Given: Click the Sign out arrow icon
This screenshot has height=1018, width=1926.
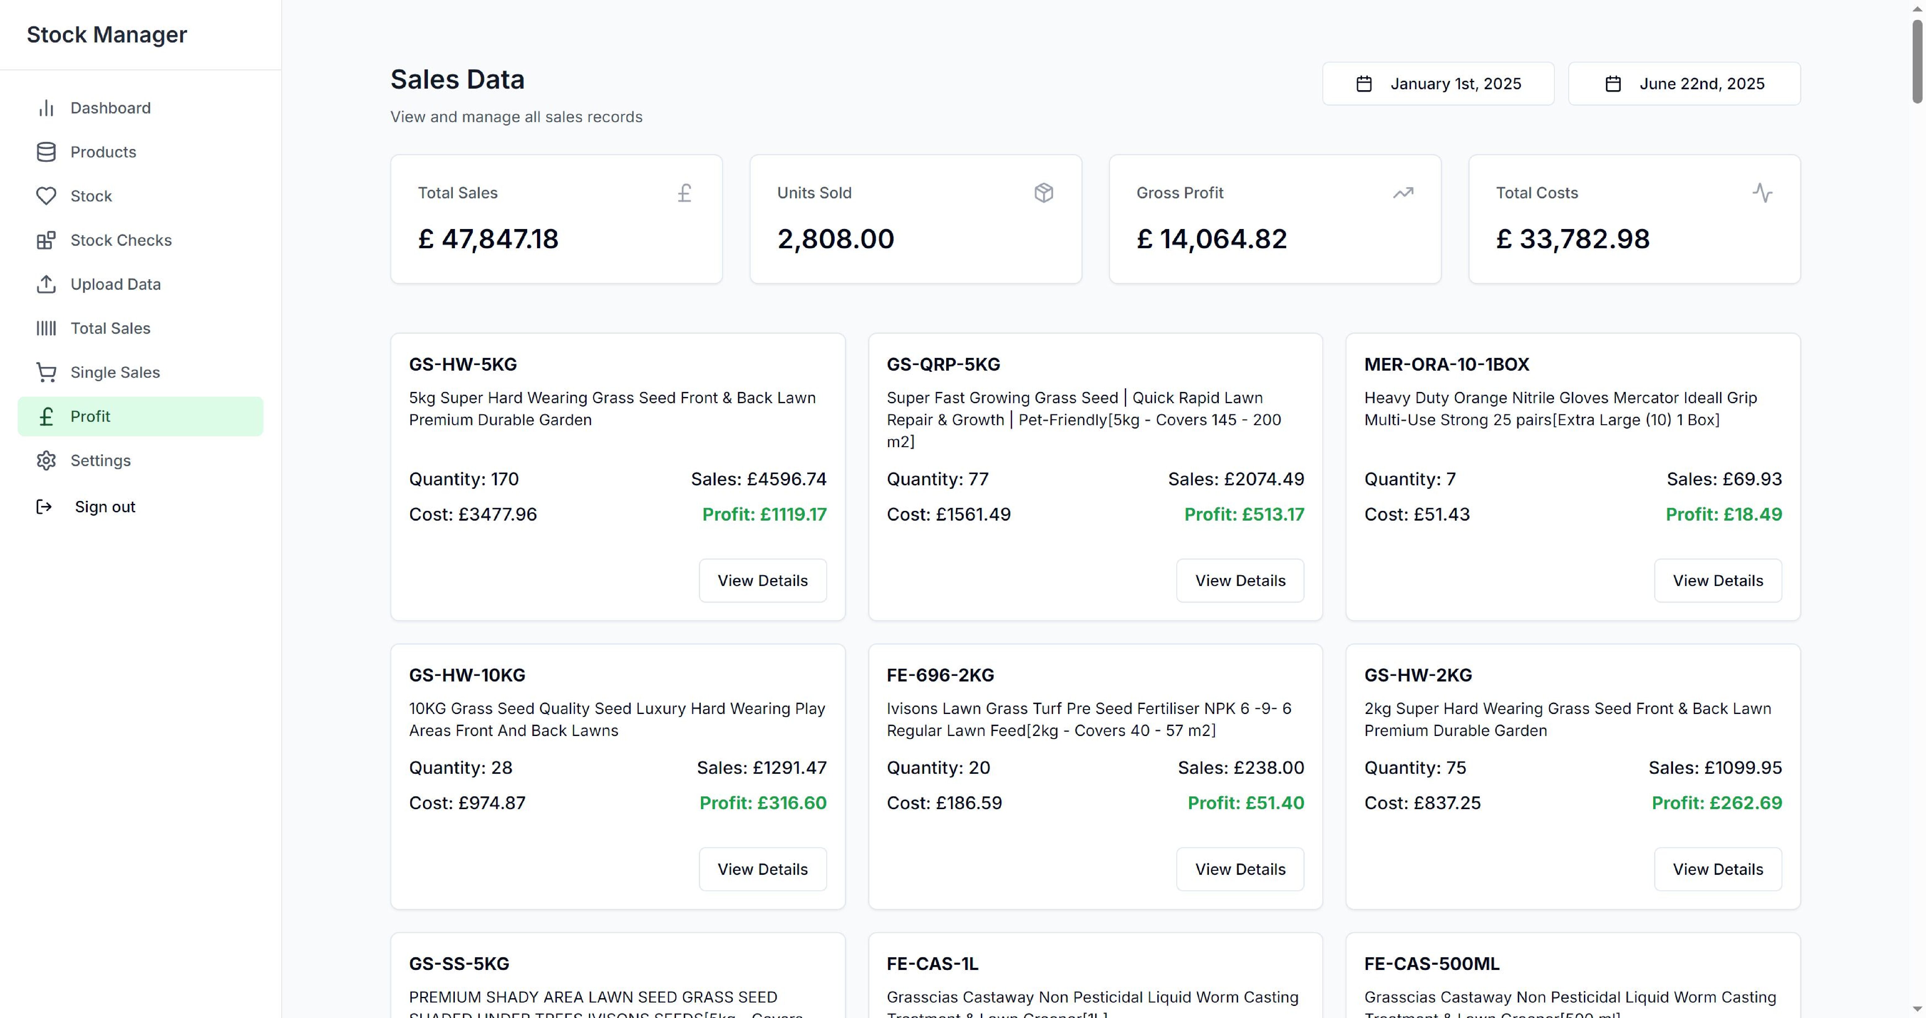Looking at the screenshot, I should [x=44, y=507].
